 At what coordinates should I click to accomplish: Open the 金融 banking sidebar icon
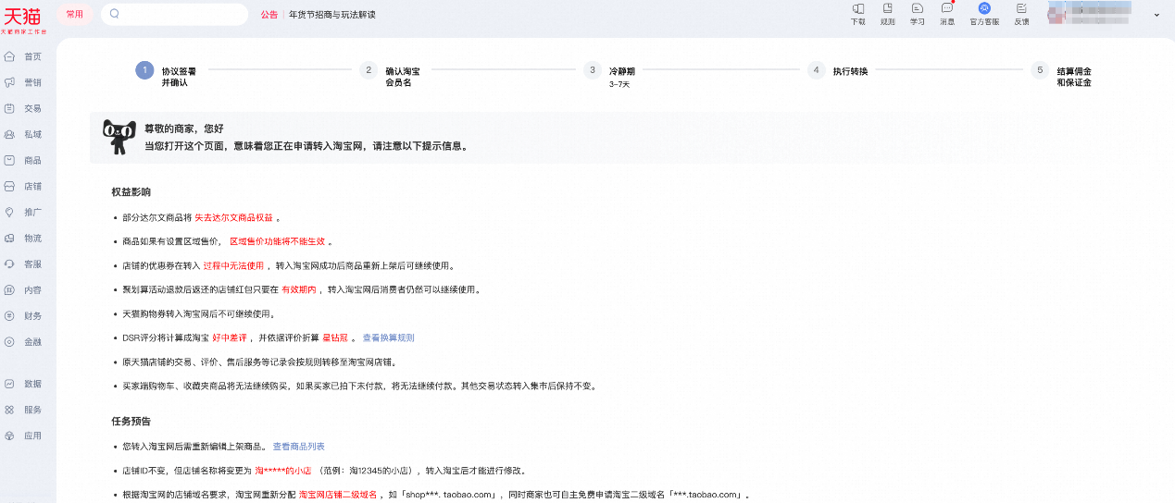[9, 341]
